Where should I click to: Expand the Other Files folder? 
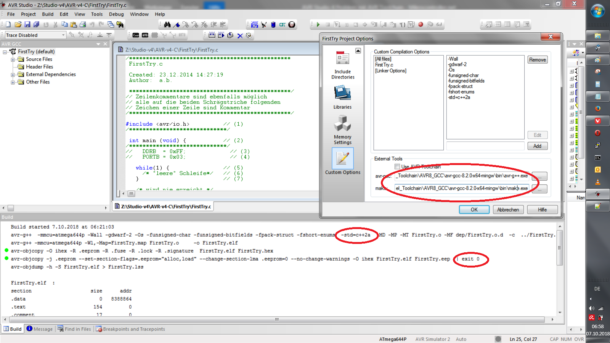click(x=13, y=82)
